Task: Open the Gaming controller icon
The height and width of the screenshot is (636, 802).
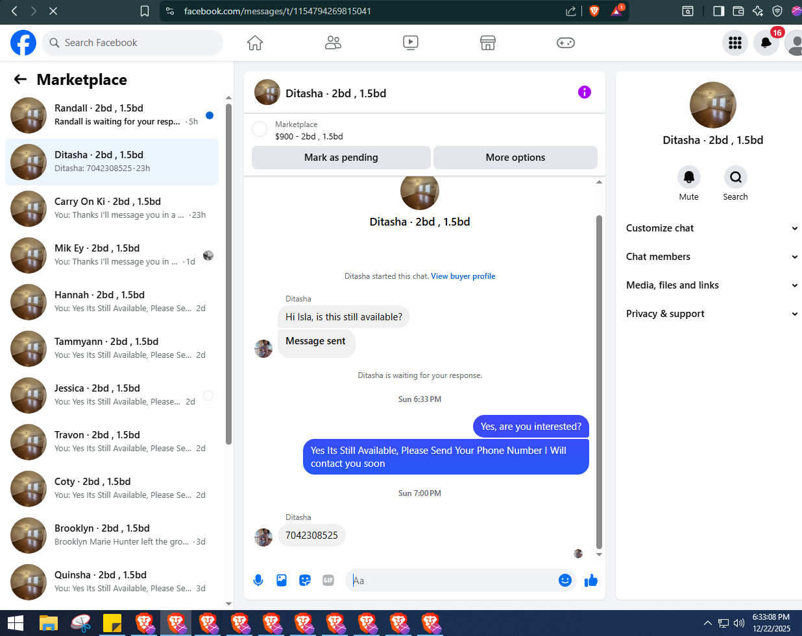Action: [566, 43]
